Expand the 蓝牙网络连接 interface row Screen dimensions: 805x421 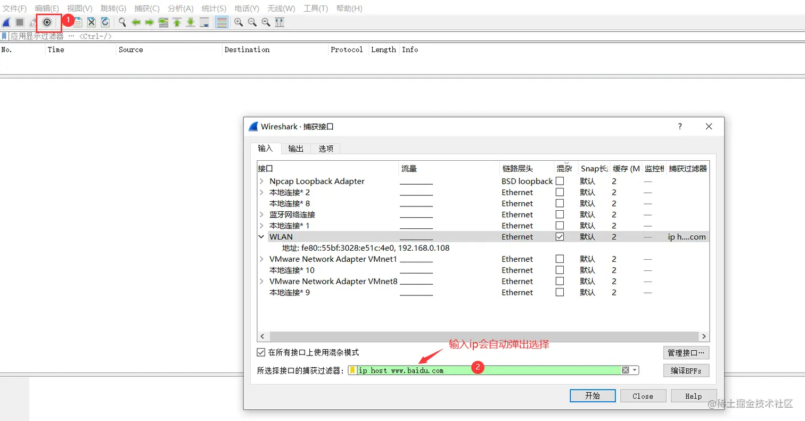pos(261,214)
